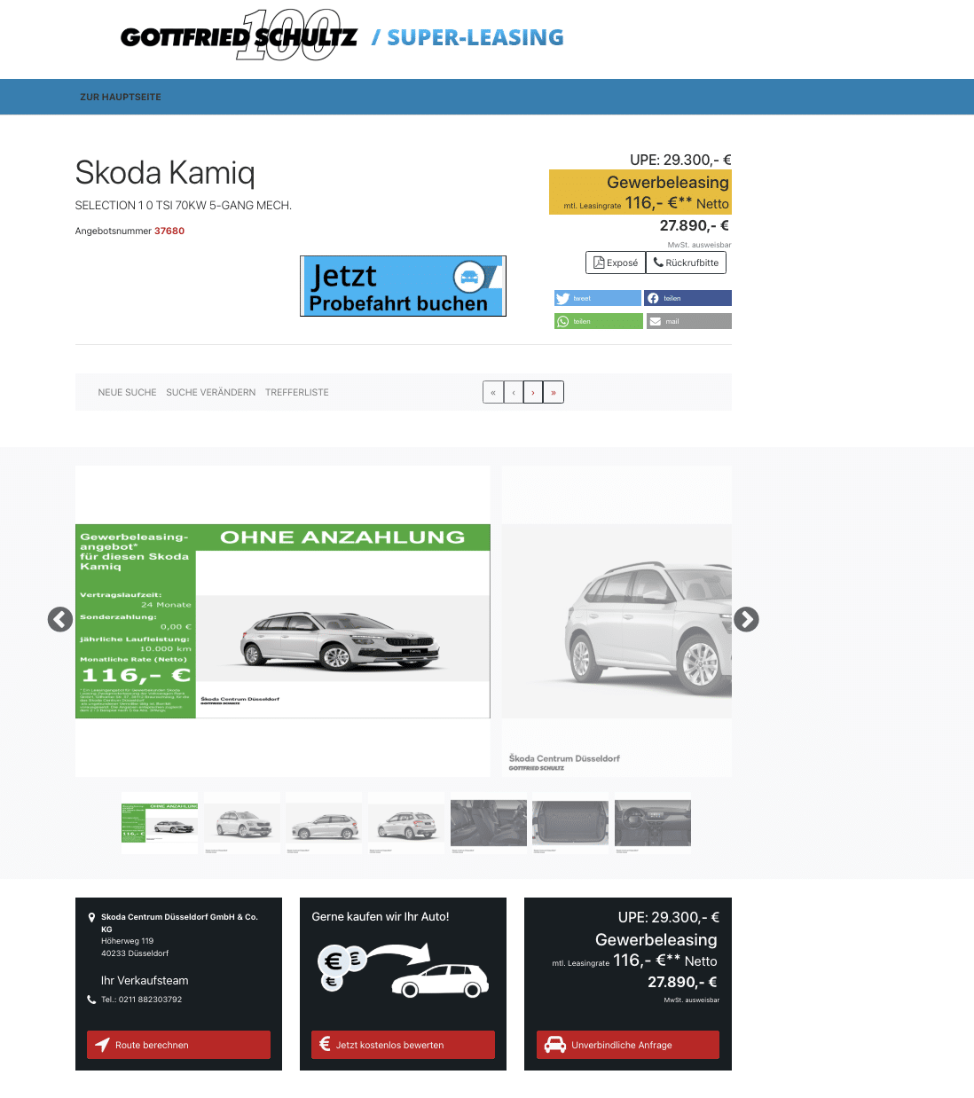Image resolution: width=974 pixels, height=1098 pixels.
Task: Go to next result with › button
Action: coord(533,392)
